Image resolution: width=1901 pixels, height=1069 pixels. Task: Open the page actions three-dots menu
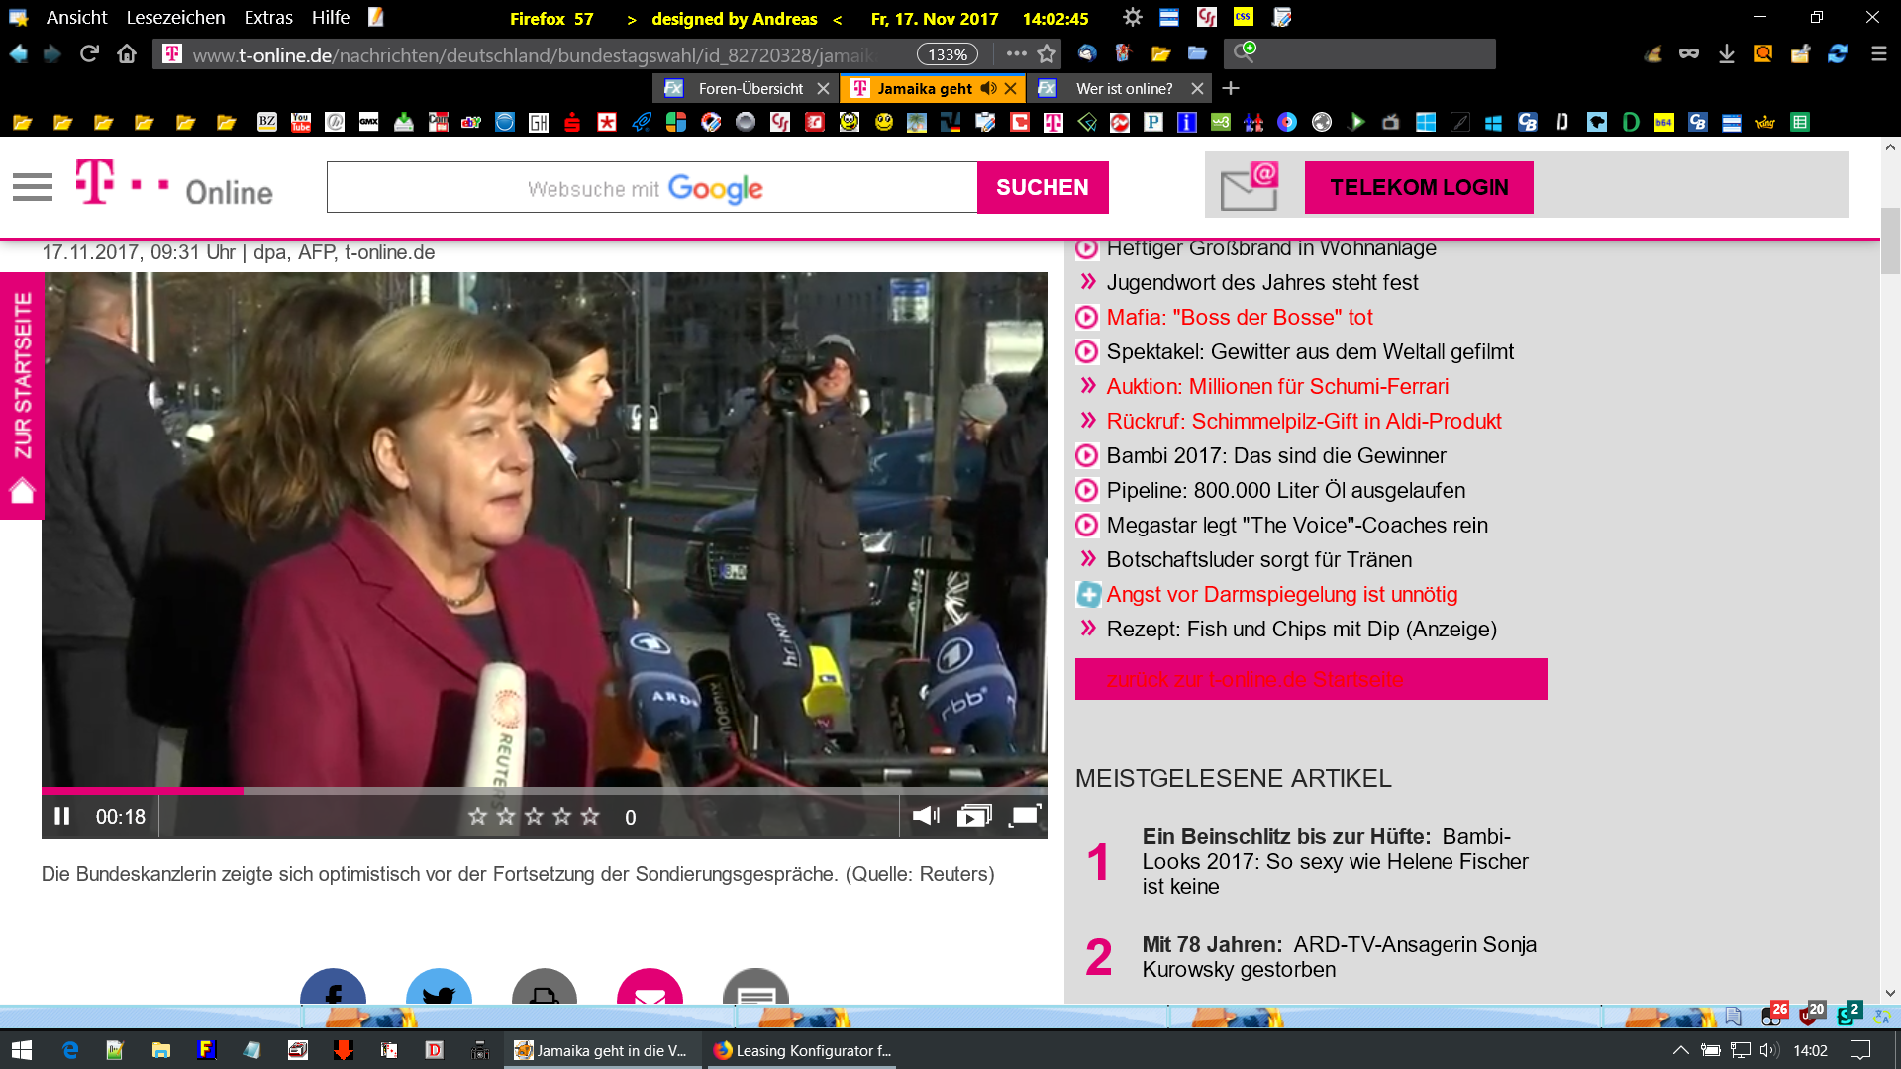[1016, 54]
